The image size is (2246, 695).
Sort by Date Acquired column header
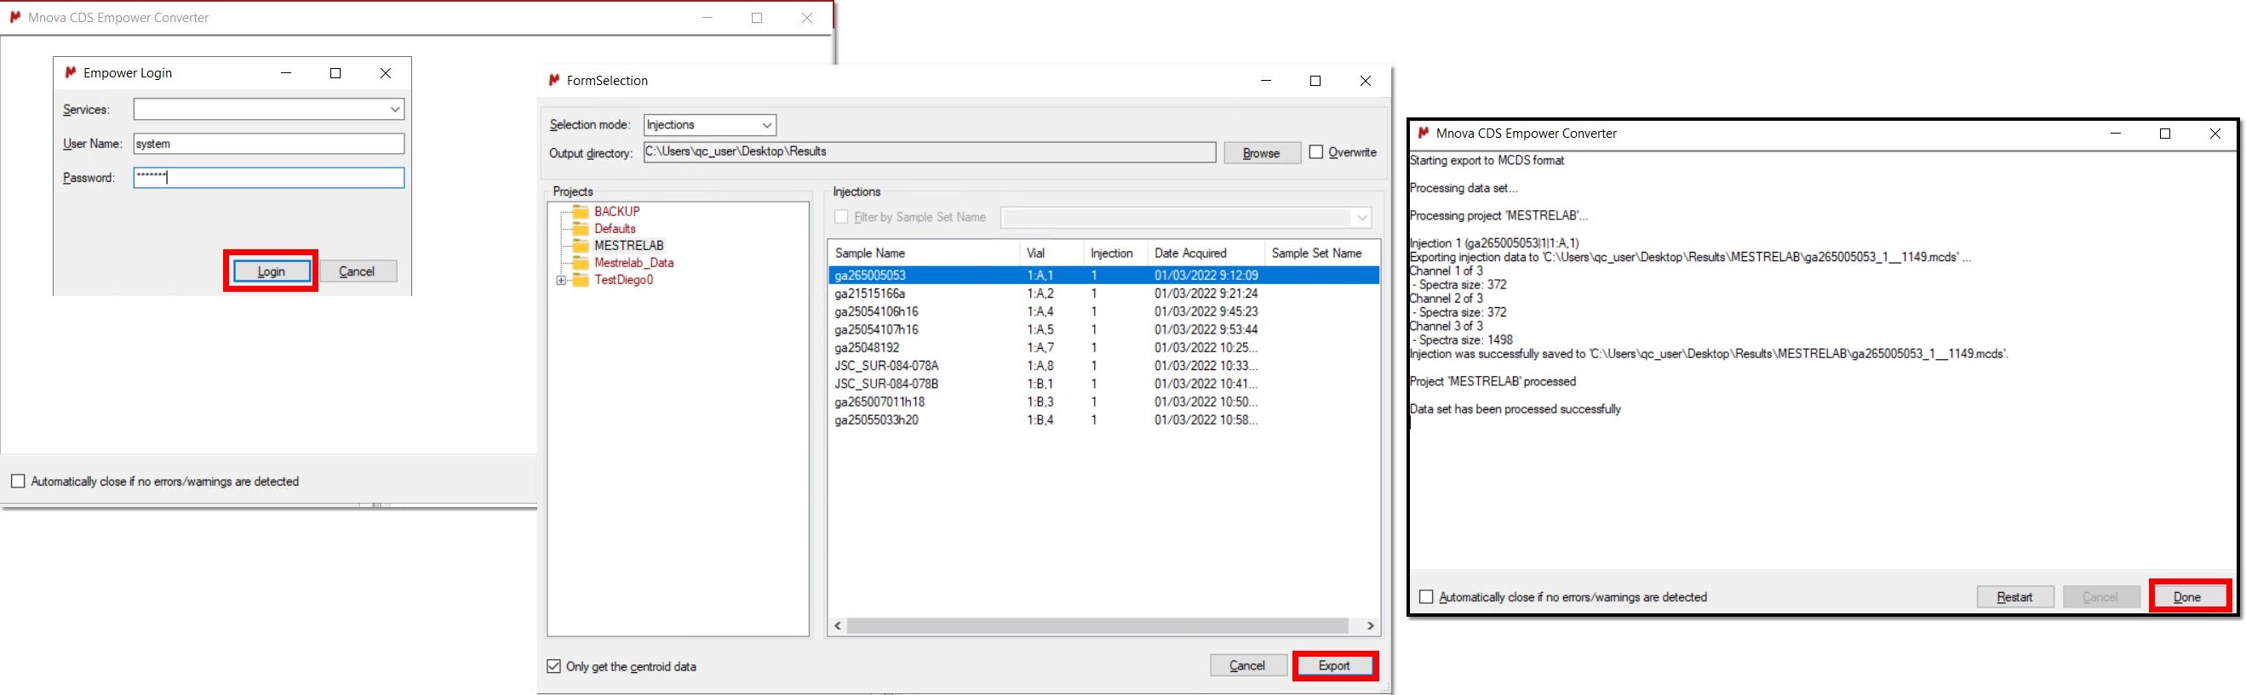1206,253
